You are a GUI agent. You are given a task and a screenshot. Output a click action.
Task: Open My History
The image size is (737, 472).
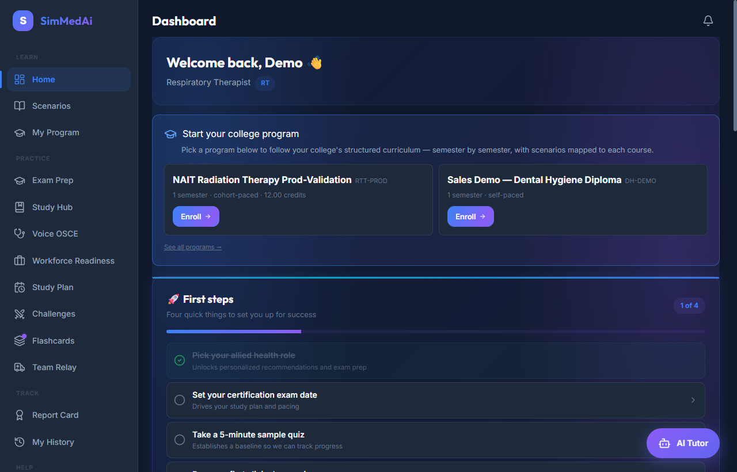[69, 442]
